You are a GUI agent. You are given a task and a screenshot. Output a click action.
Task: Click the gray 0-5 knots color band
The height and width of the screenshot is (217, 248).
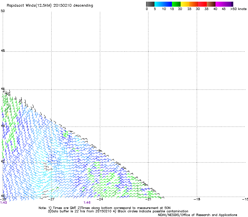[x=150, y=4]
